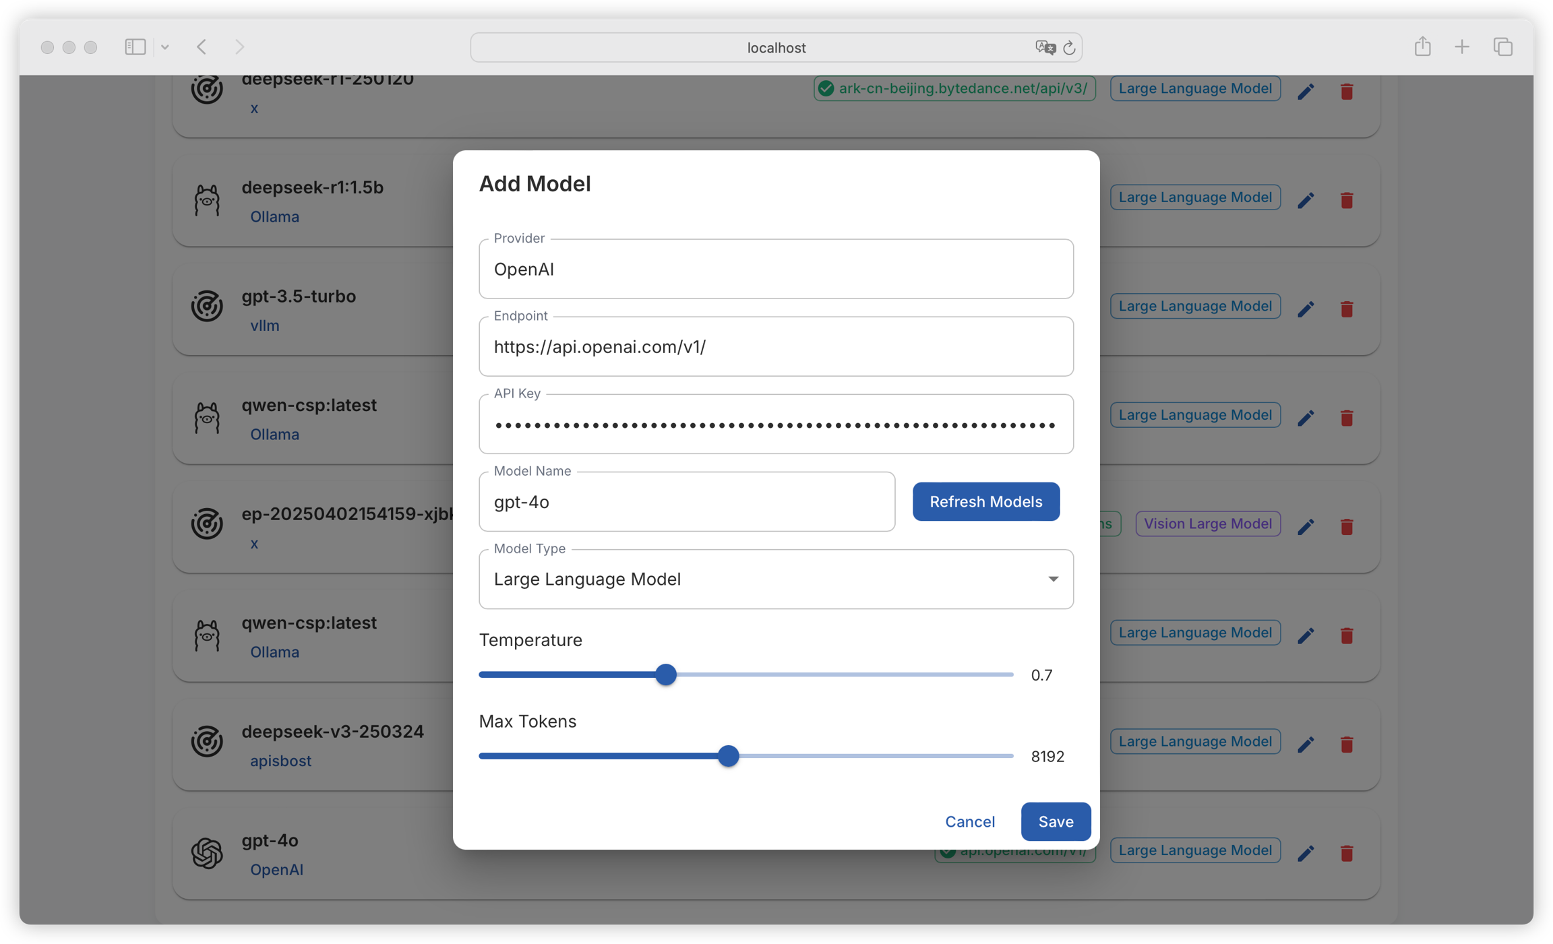Click trash icon for deepseek-v3-250324

[1347, 744]
